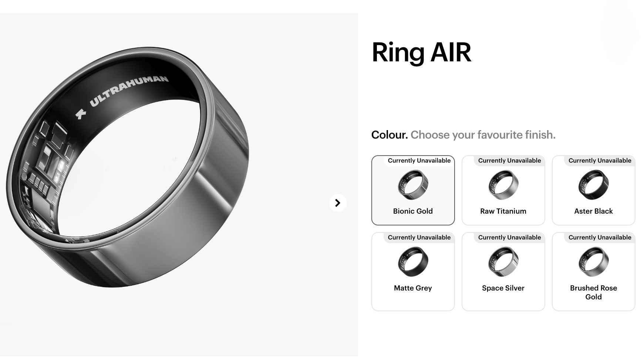Click the Ring AIR product title
The width and height of the screenshot is (641, 360).
[421, 52]
